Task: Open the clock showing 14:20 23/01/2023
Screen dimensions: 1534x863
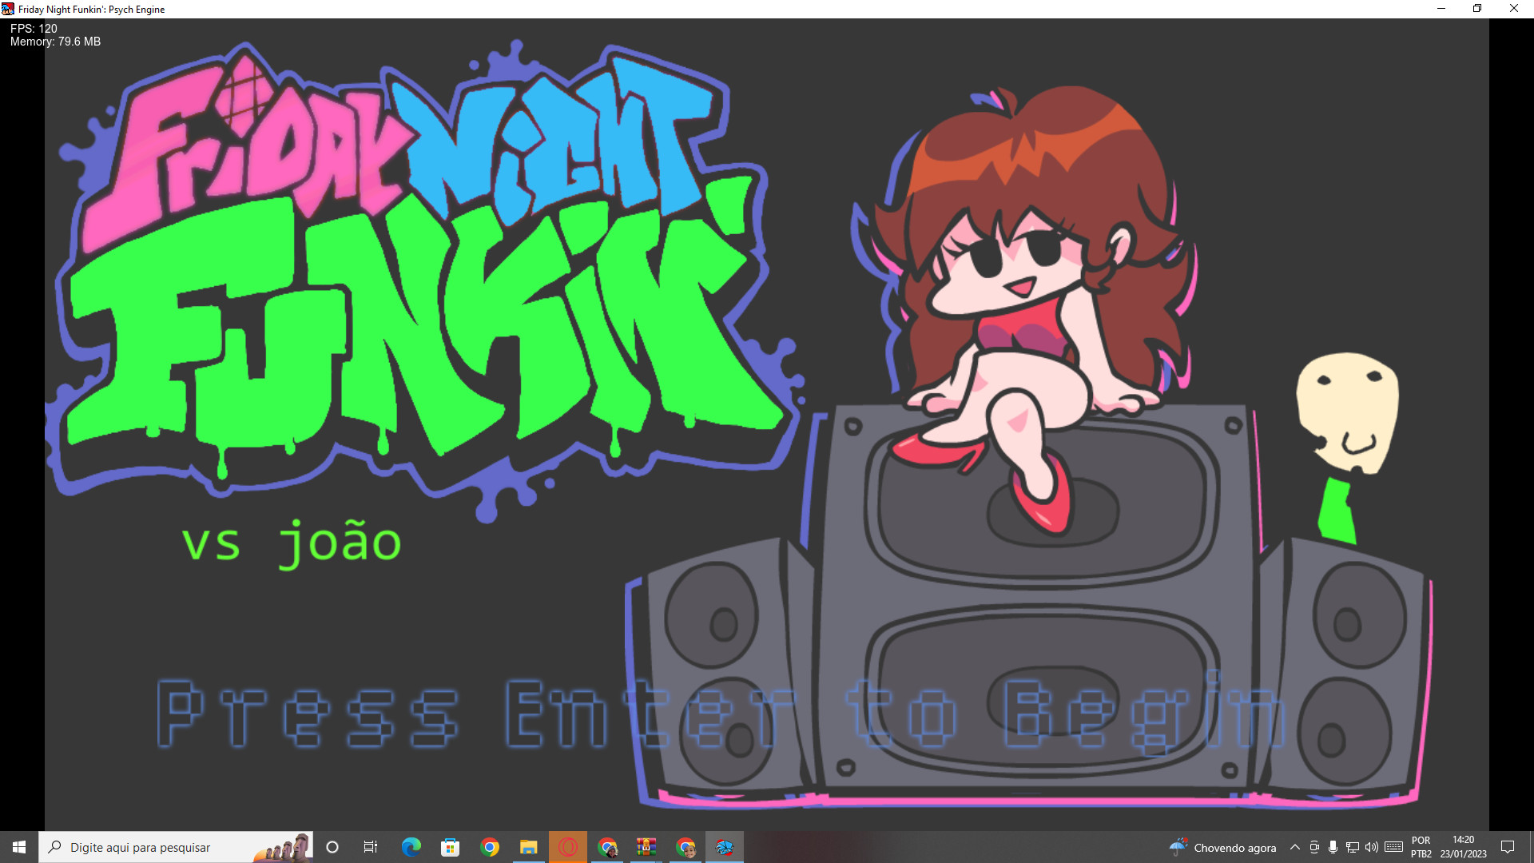Action: [x=1463, y=847]
